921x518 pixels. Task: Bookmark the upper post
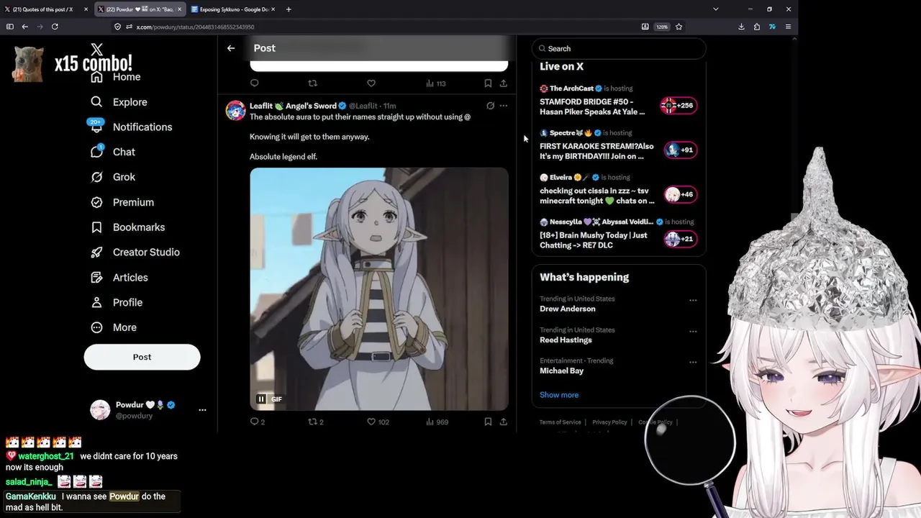click(488, 83)
